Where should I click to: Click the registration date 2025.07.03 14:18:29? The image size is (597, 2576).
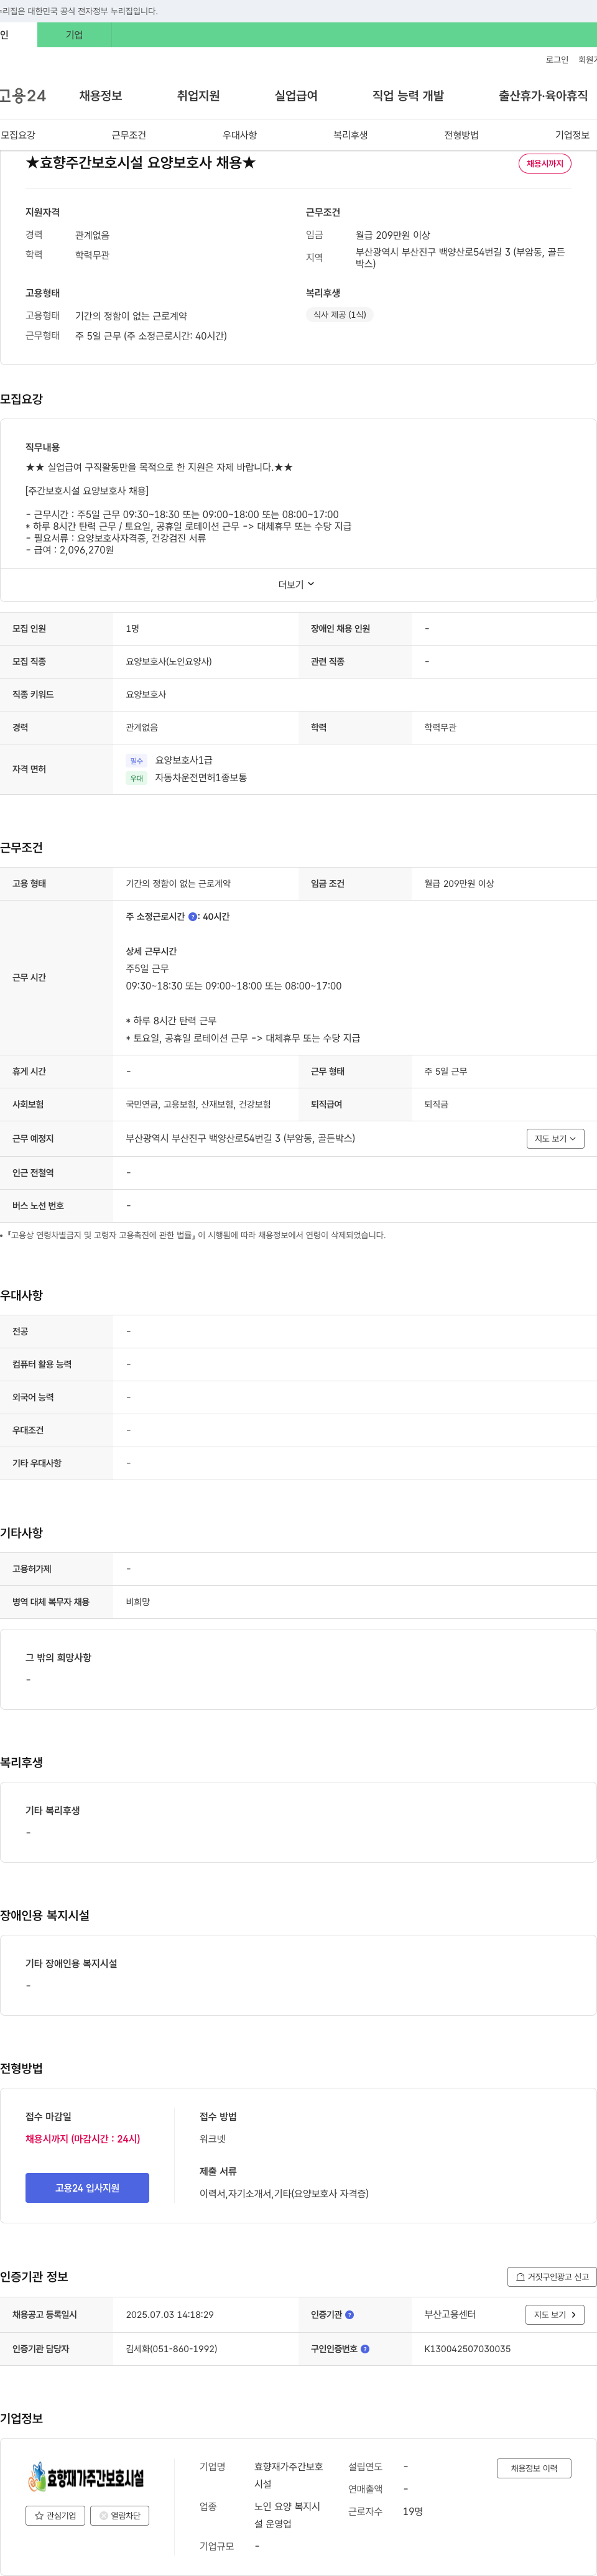click(x=170, y=2315)
